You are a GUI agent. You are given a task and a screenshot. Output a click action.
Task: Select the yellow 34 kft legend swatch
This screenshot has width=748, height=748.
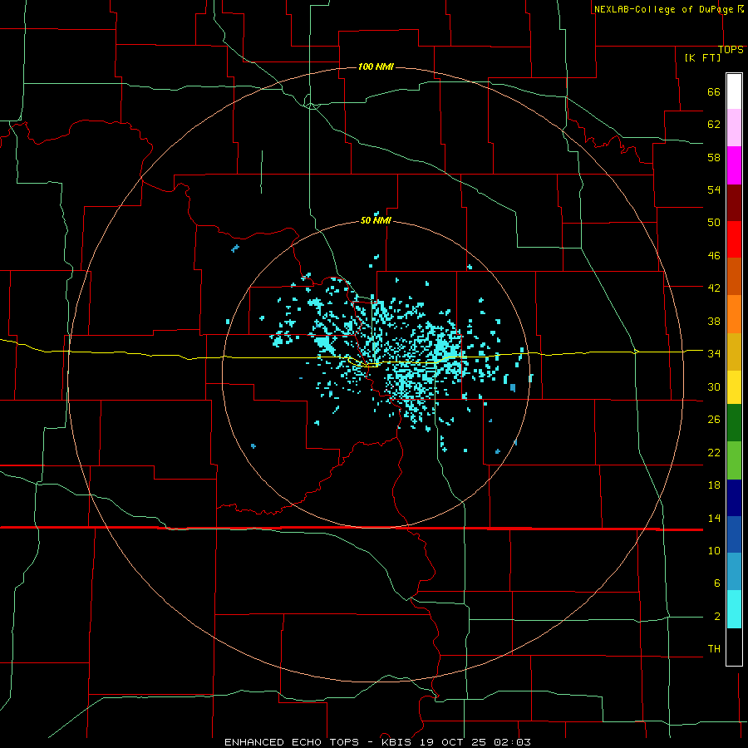(734, 387)
